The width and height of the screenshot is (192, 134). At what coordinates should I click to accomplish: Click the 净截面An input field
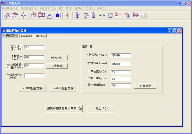click(x=34, y=57)
